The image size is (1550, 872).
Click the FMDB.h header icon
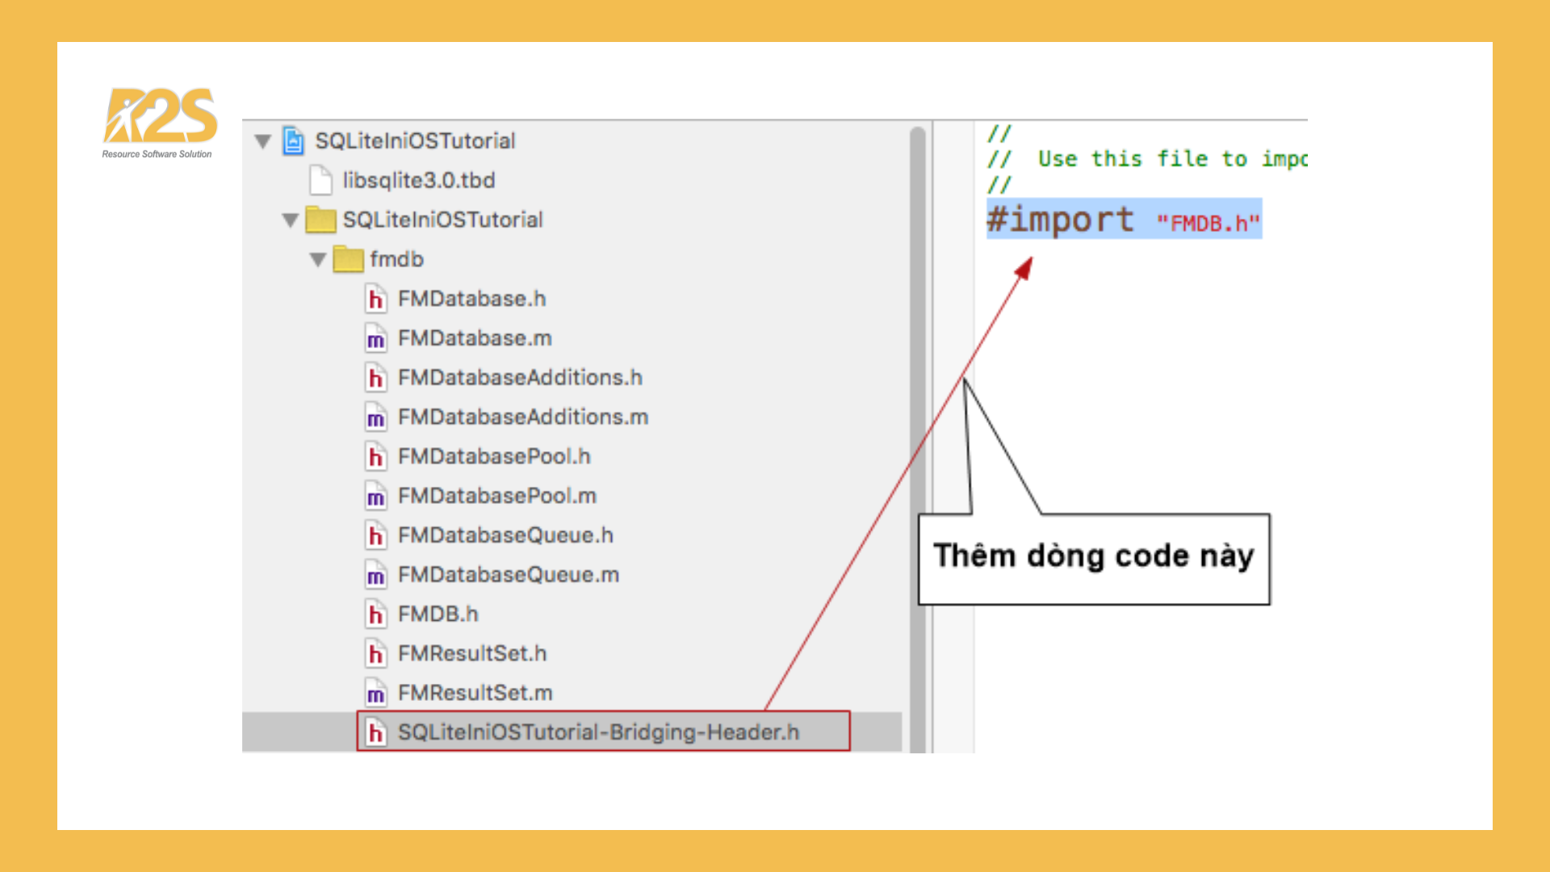[375, 614]
